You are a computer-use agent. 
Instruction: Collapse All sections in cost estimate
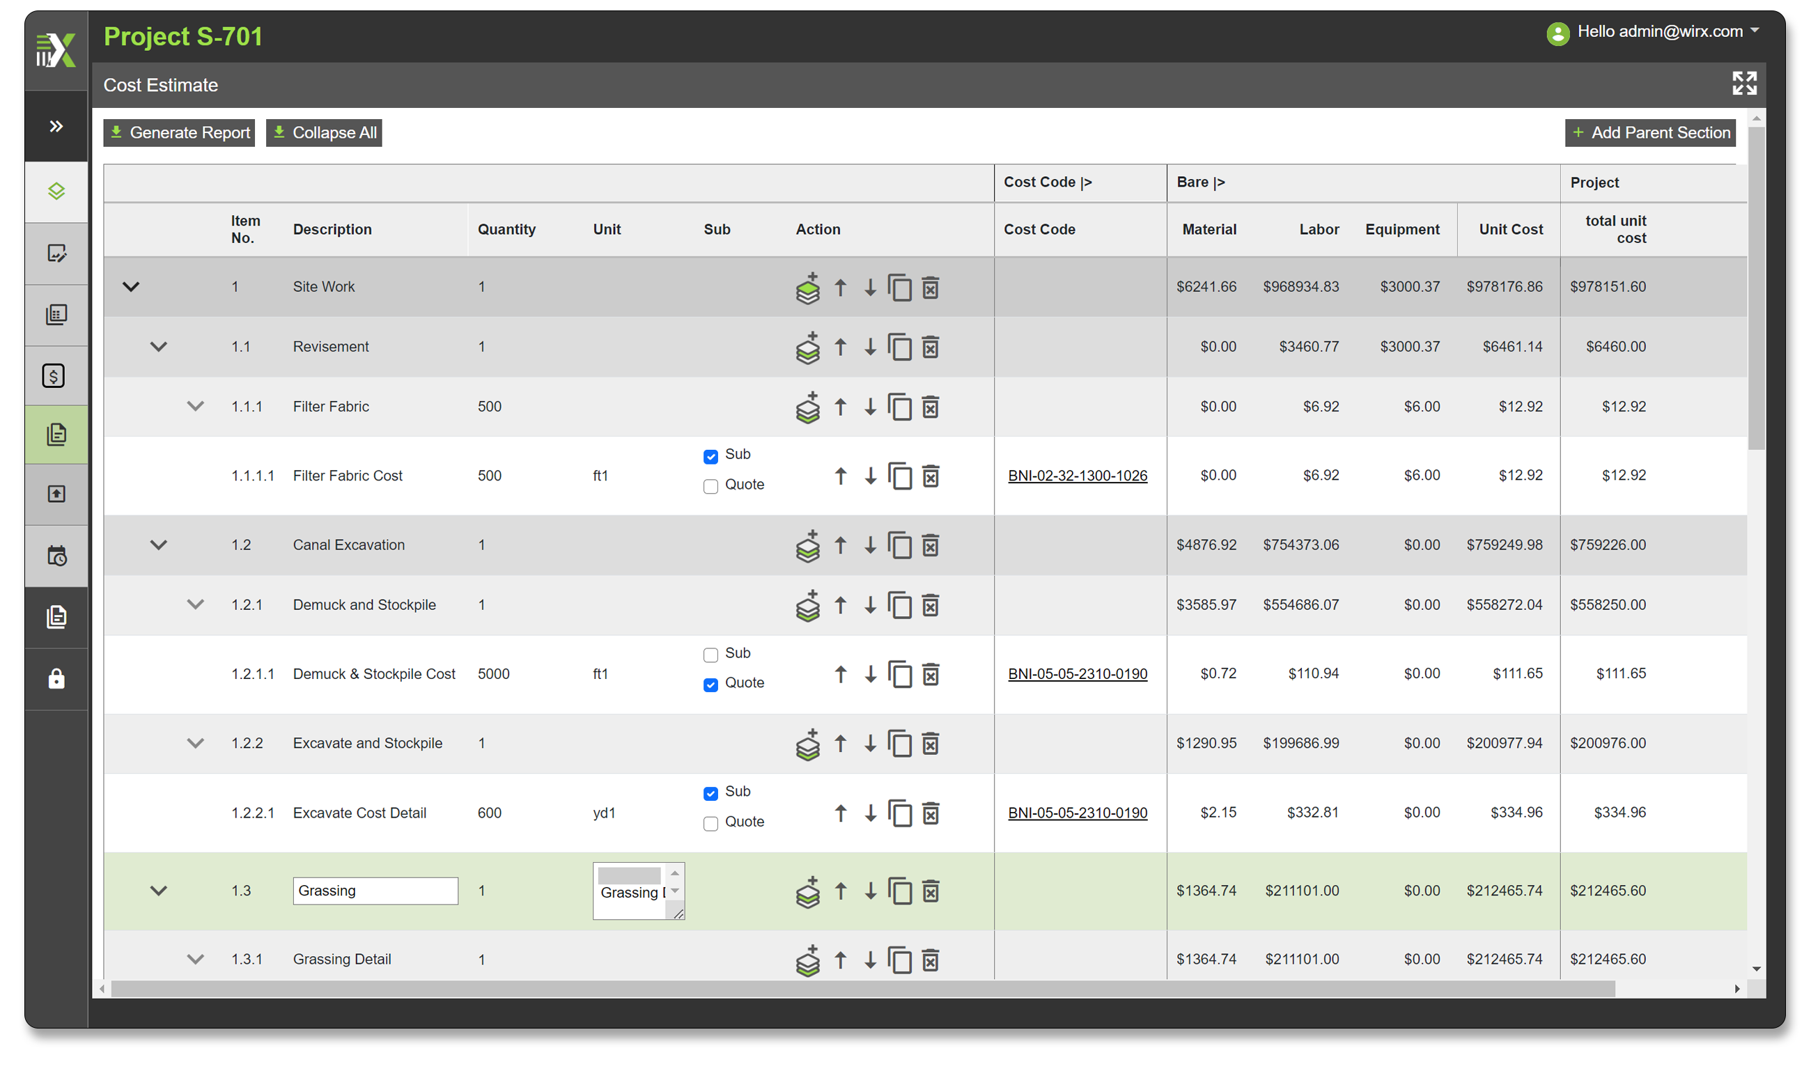324,132
